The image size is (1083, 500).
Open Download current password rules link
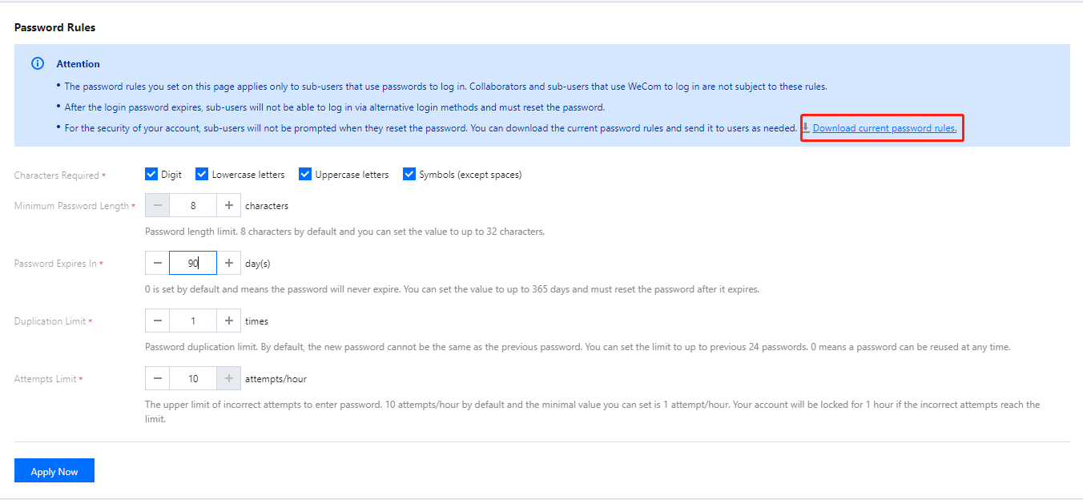click(x=884, y=128)
